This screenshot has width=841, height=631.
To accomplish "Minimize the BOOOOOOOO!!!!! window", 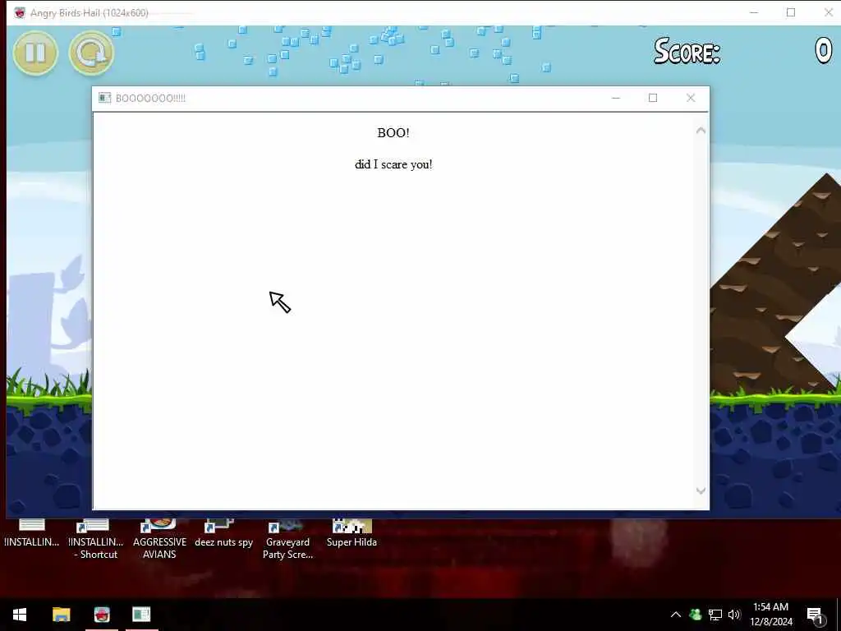I will 616,98.
